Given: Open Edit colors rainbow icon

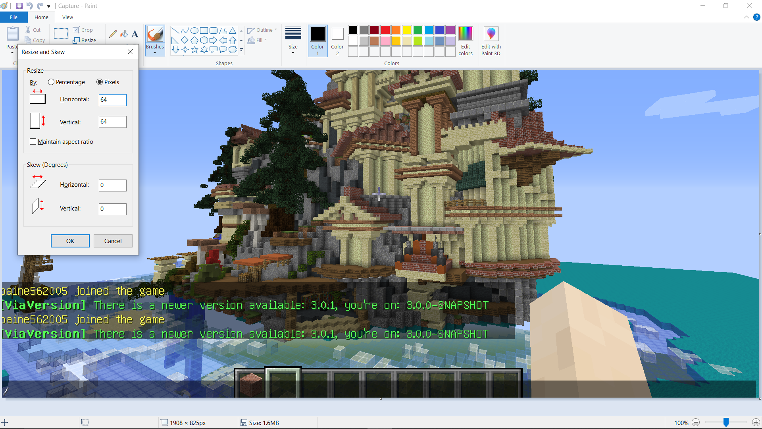Looking at the screenshot, I should [466, 34].
